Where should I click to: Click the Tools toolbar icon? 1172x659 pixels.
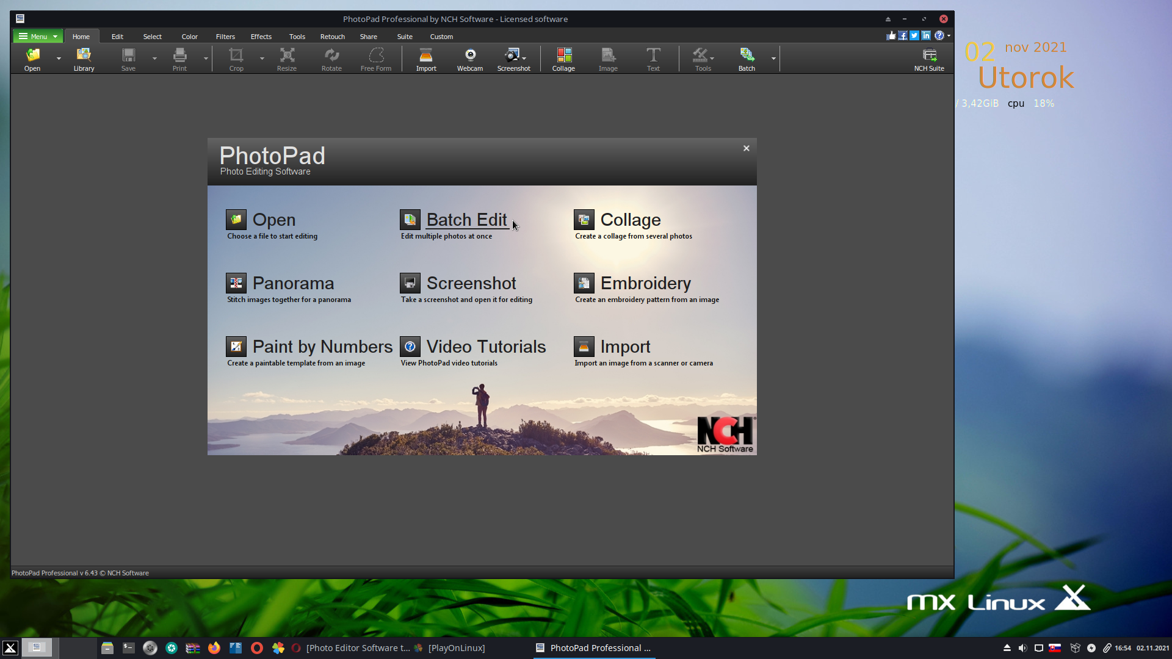point(703,59)
